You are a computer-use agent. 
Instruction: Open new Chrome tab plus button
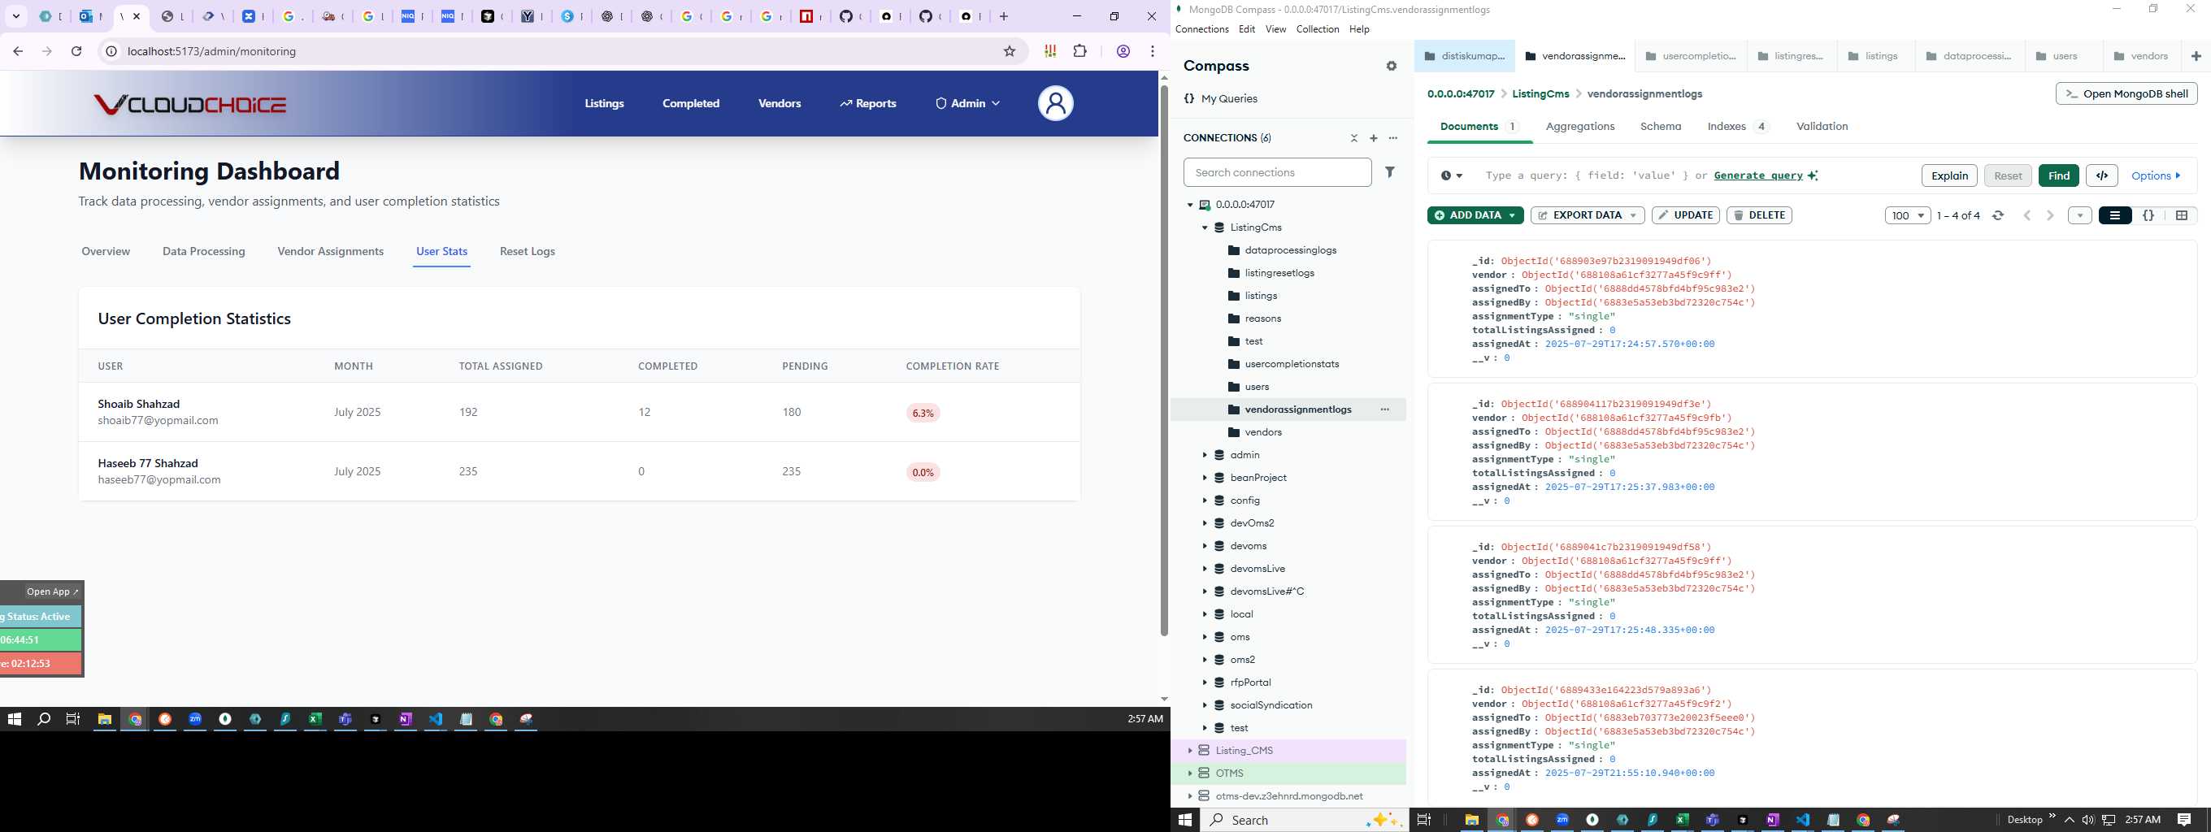point(1004,16)
